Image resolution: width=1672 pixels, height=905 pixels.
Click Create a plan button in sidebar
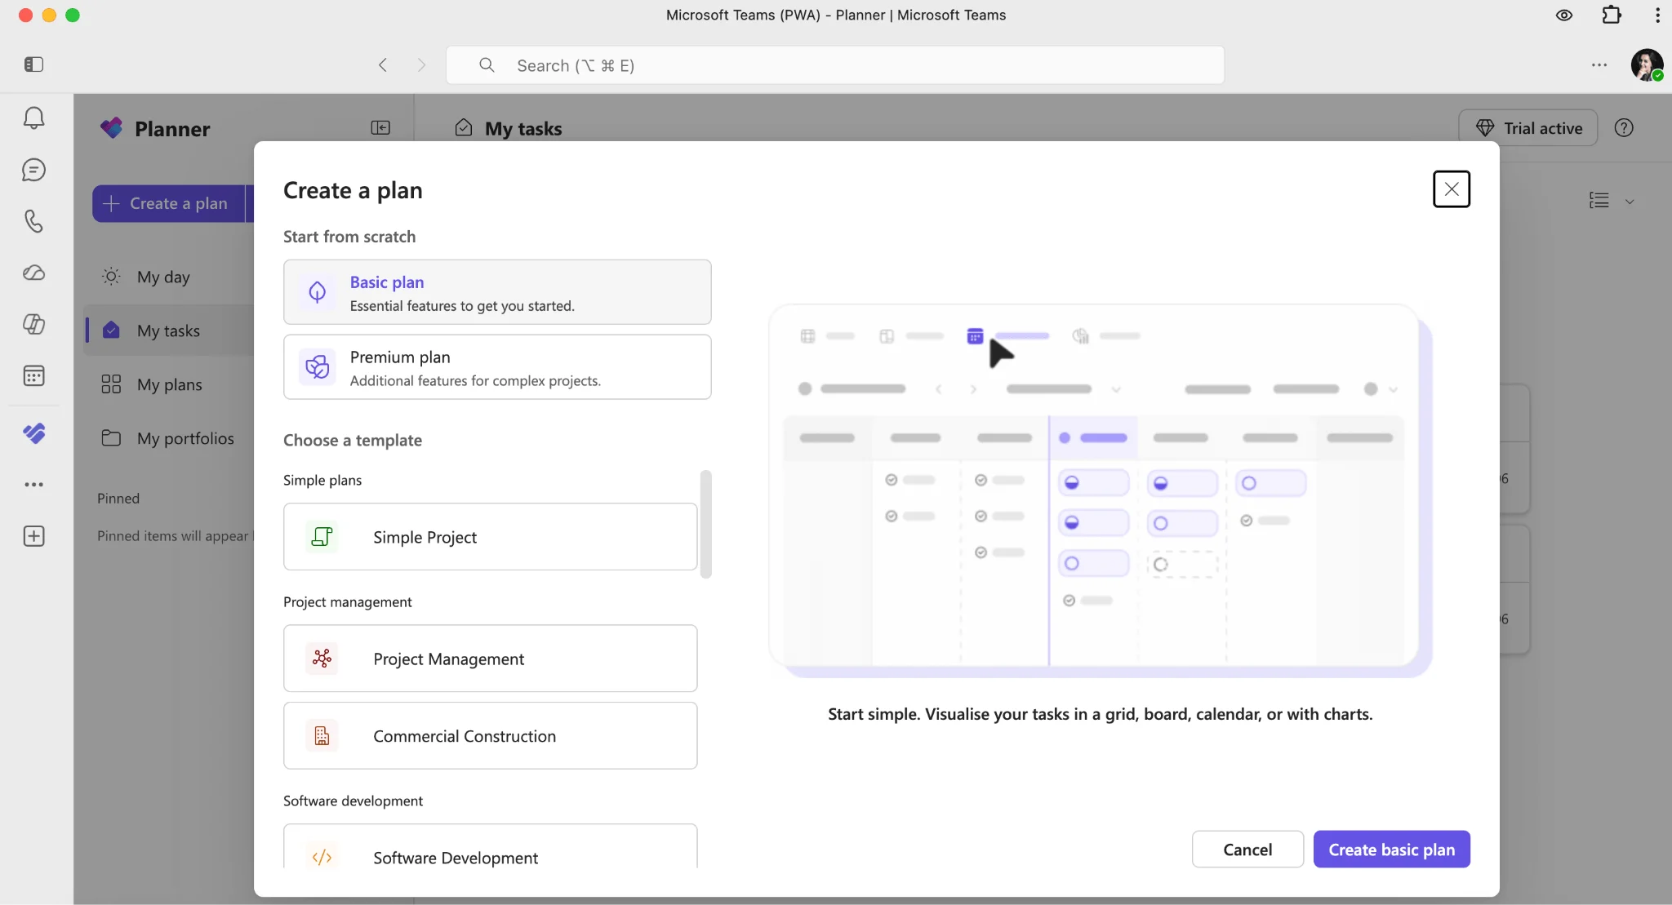[168, 203]
